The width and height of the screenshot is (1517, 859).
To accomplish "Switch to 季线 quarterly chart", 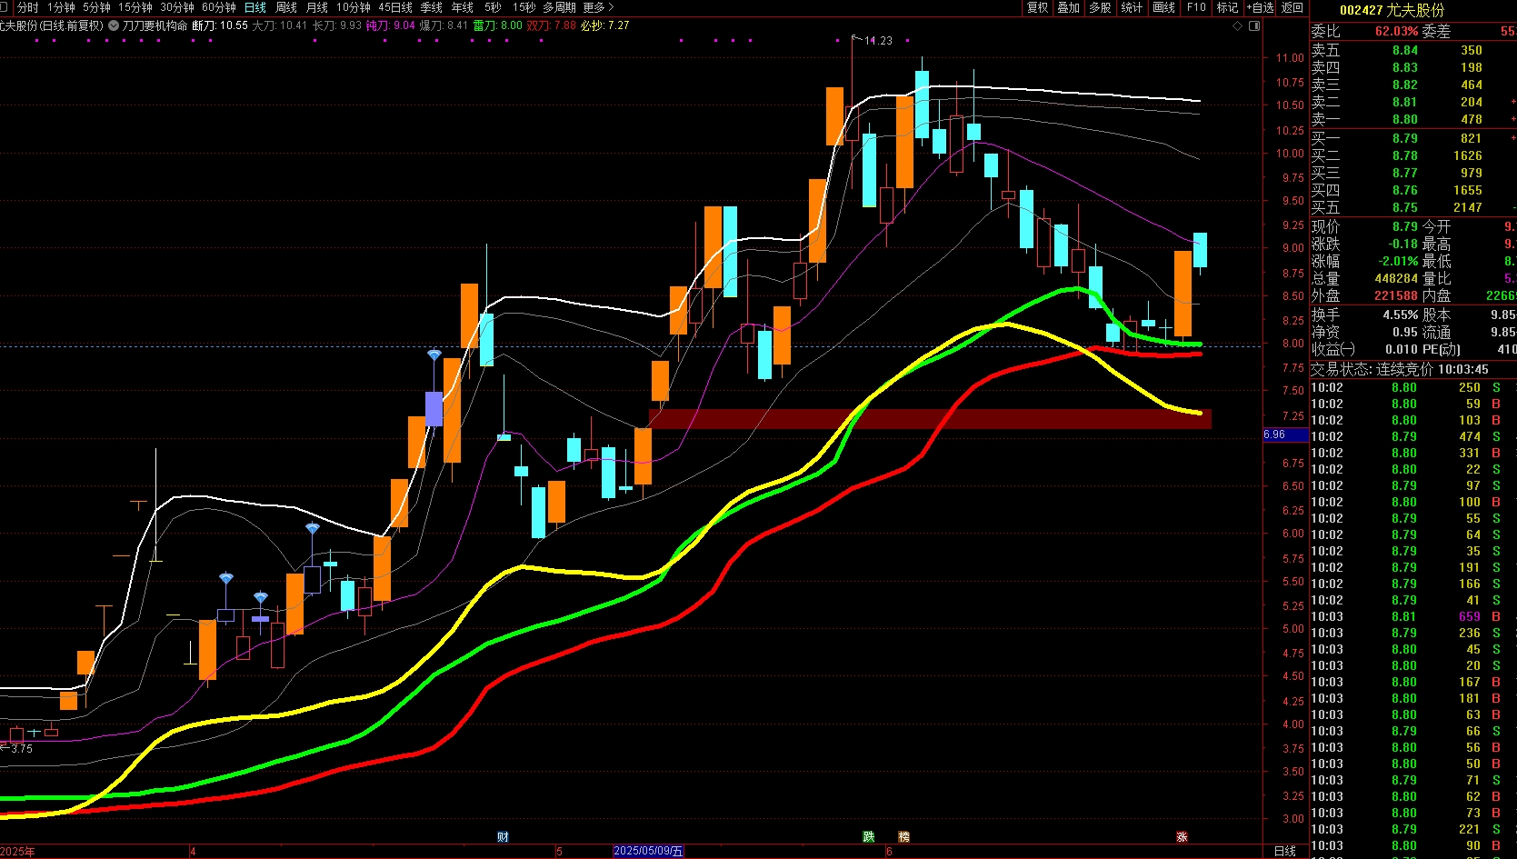I will click(432, 7).
